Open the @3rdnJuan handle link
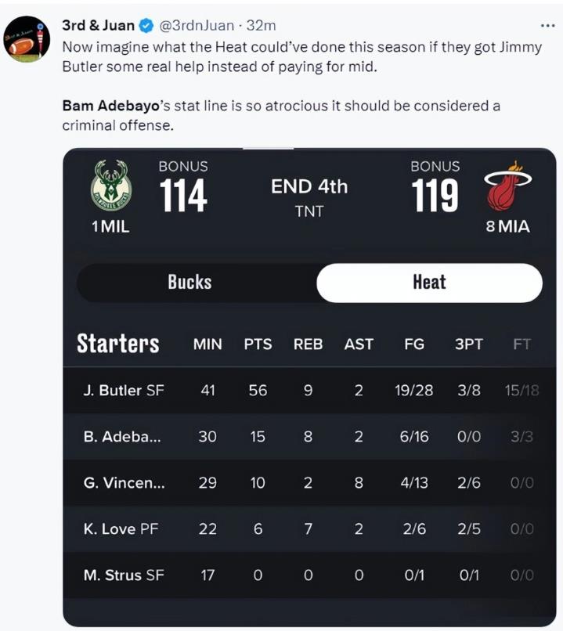Screen dimensions: 563x631 point(197,26)
